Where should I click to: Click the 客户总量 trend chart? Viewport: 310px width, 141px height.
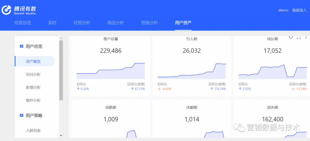[x=110, y=71]
